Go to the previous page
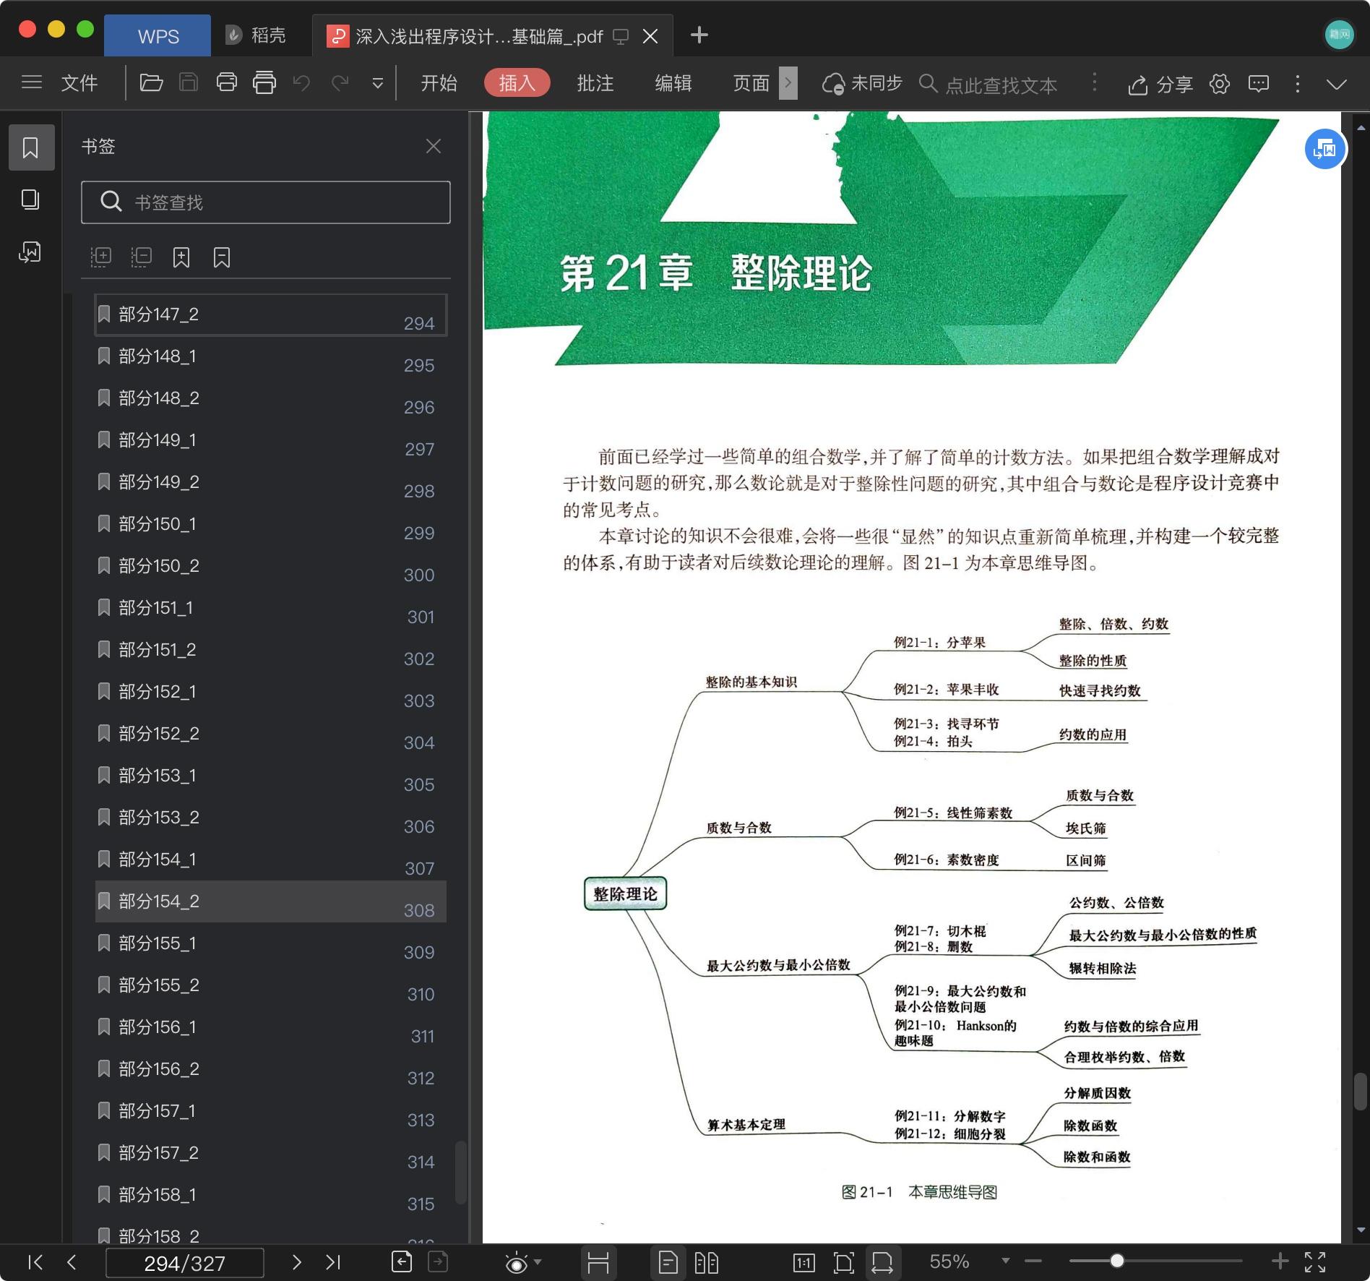1370x1281 pixels. pyautogui.click(x=72, y=1262)
